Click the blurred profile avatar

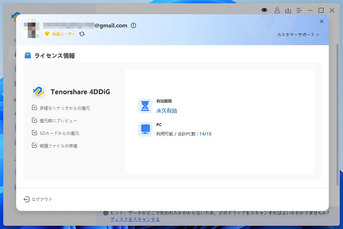pyautogui.click(x=32, y=29)
